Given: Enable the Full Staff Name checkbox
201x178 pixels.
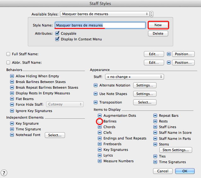Looking at the screenshot, I should [8, 54].
